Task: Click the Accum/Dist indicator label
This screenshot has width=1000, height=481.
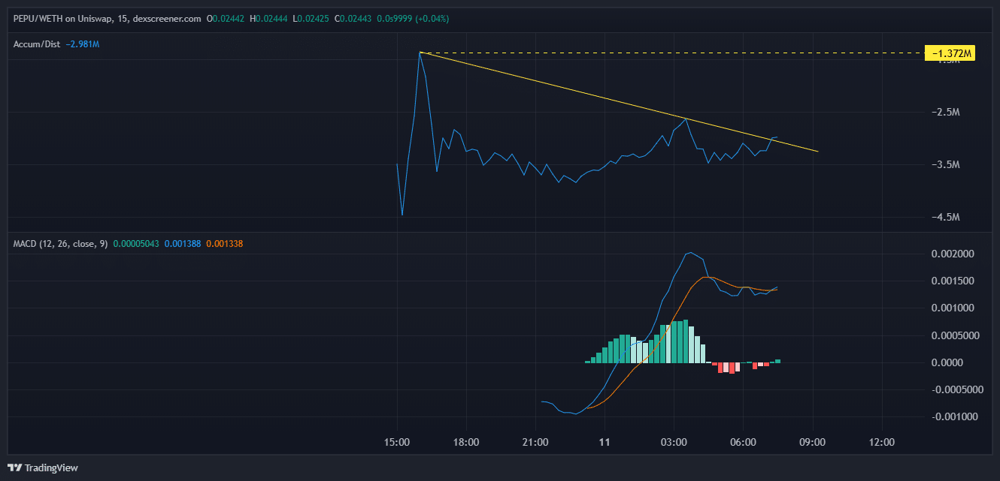Action: point(38,44)
